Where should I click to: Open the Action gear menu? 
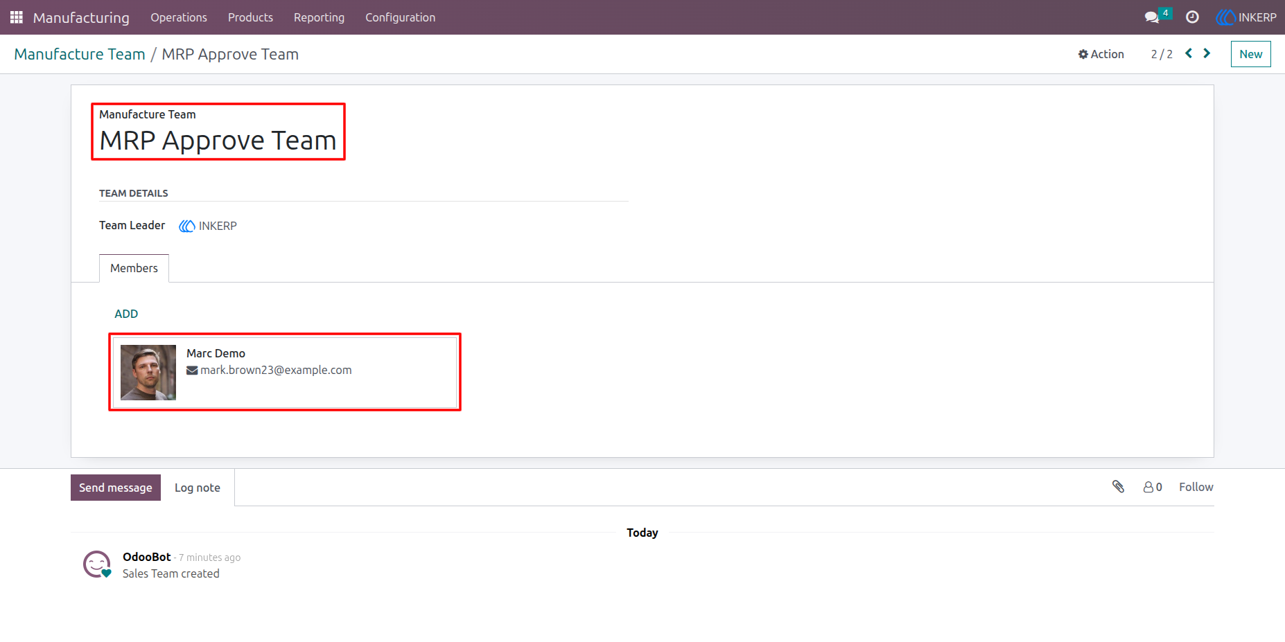[1101, 54]
